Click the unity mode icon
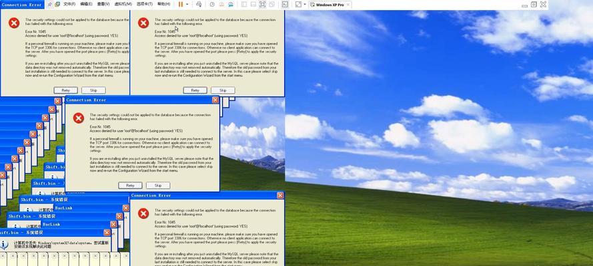Image resolution: width=593 pixels, height=266 pixels. coord(272,4)
